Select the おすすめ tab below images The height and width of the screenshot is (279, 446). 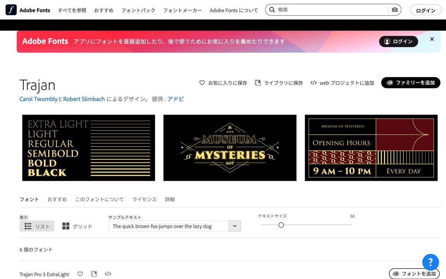pyautogui.click(x=57, y=199)
